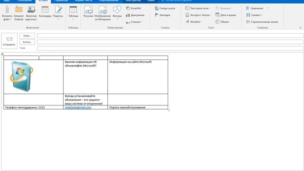
Task: Insert pictures with Рисунки
Action: [88, 12]
